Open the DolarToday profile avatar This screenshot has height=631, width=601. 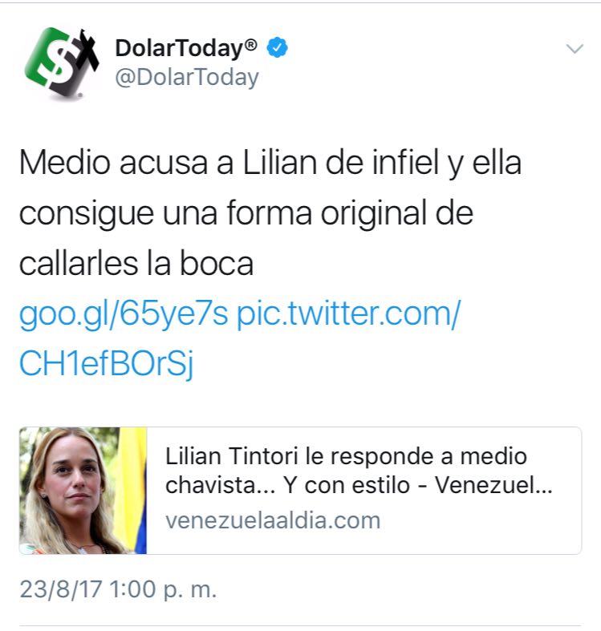click(x=62, y=63)
